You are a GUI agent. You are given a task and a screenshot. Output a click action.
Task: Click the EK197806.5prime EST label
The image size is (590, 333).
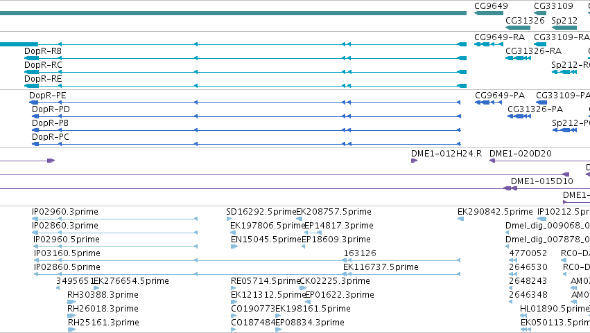point(268,226)
